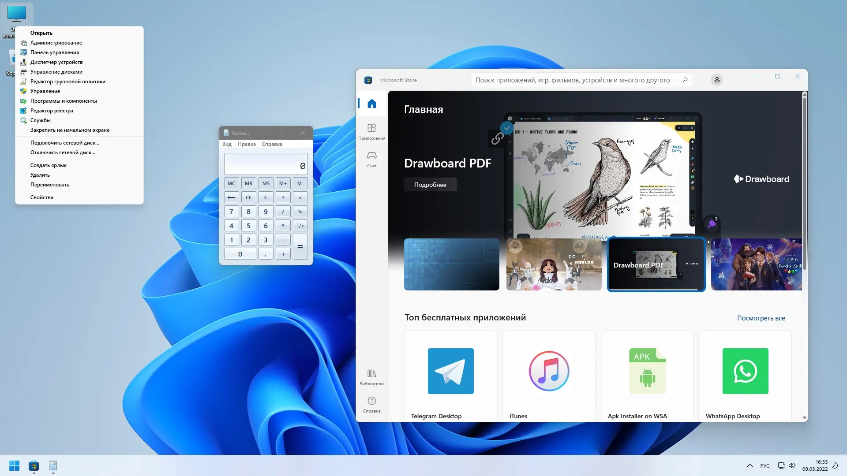This screenshot has width=847, height=476.
Task: Select Панель управления from context menu
Action: 55,52
